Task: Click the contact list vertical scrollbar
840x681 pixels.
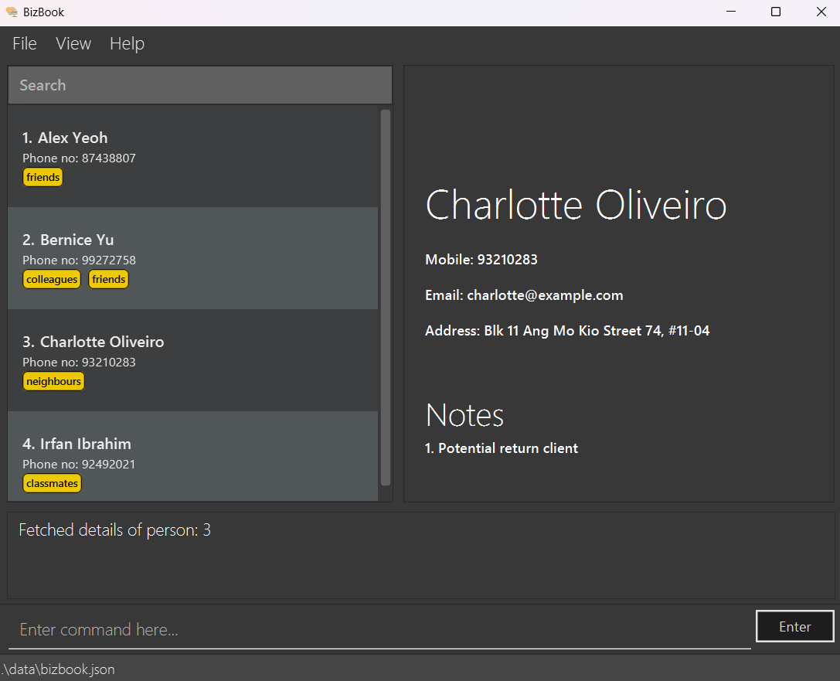Action: [x=386, y=297]
